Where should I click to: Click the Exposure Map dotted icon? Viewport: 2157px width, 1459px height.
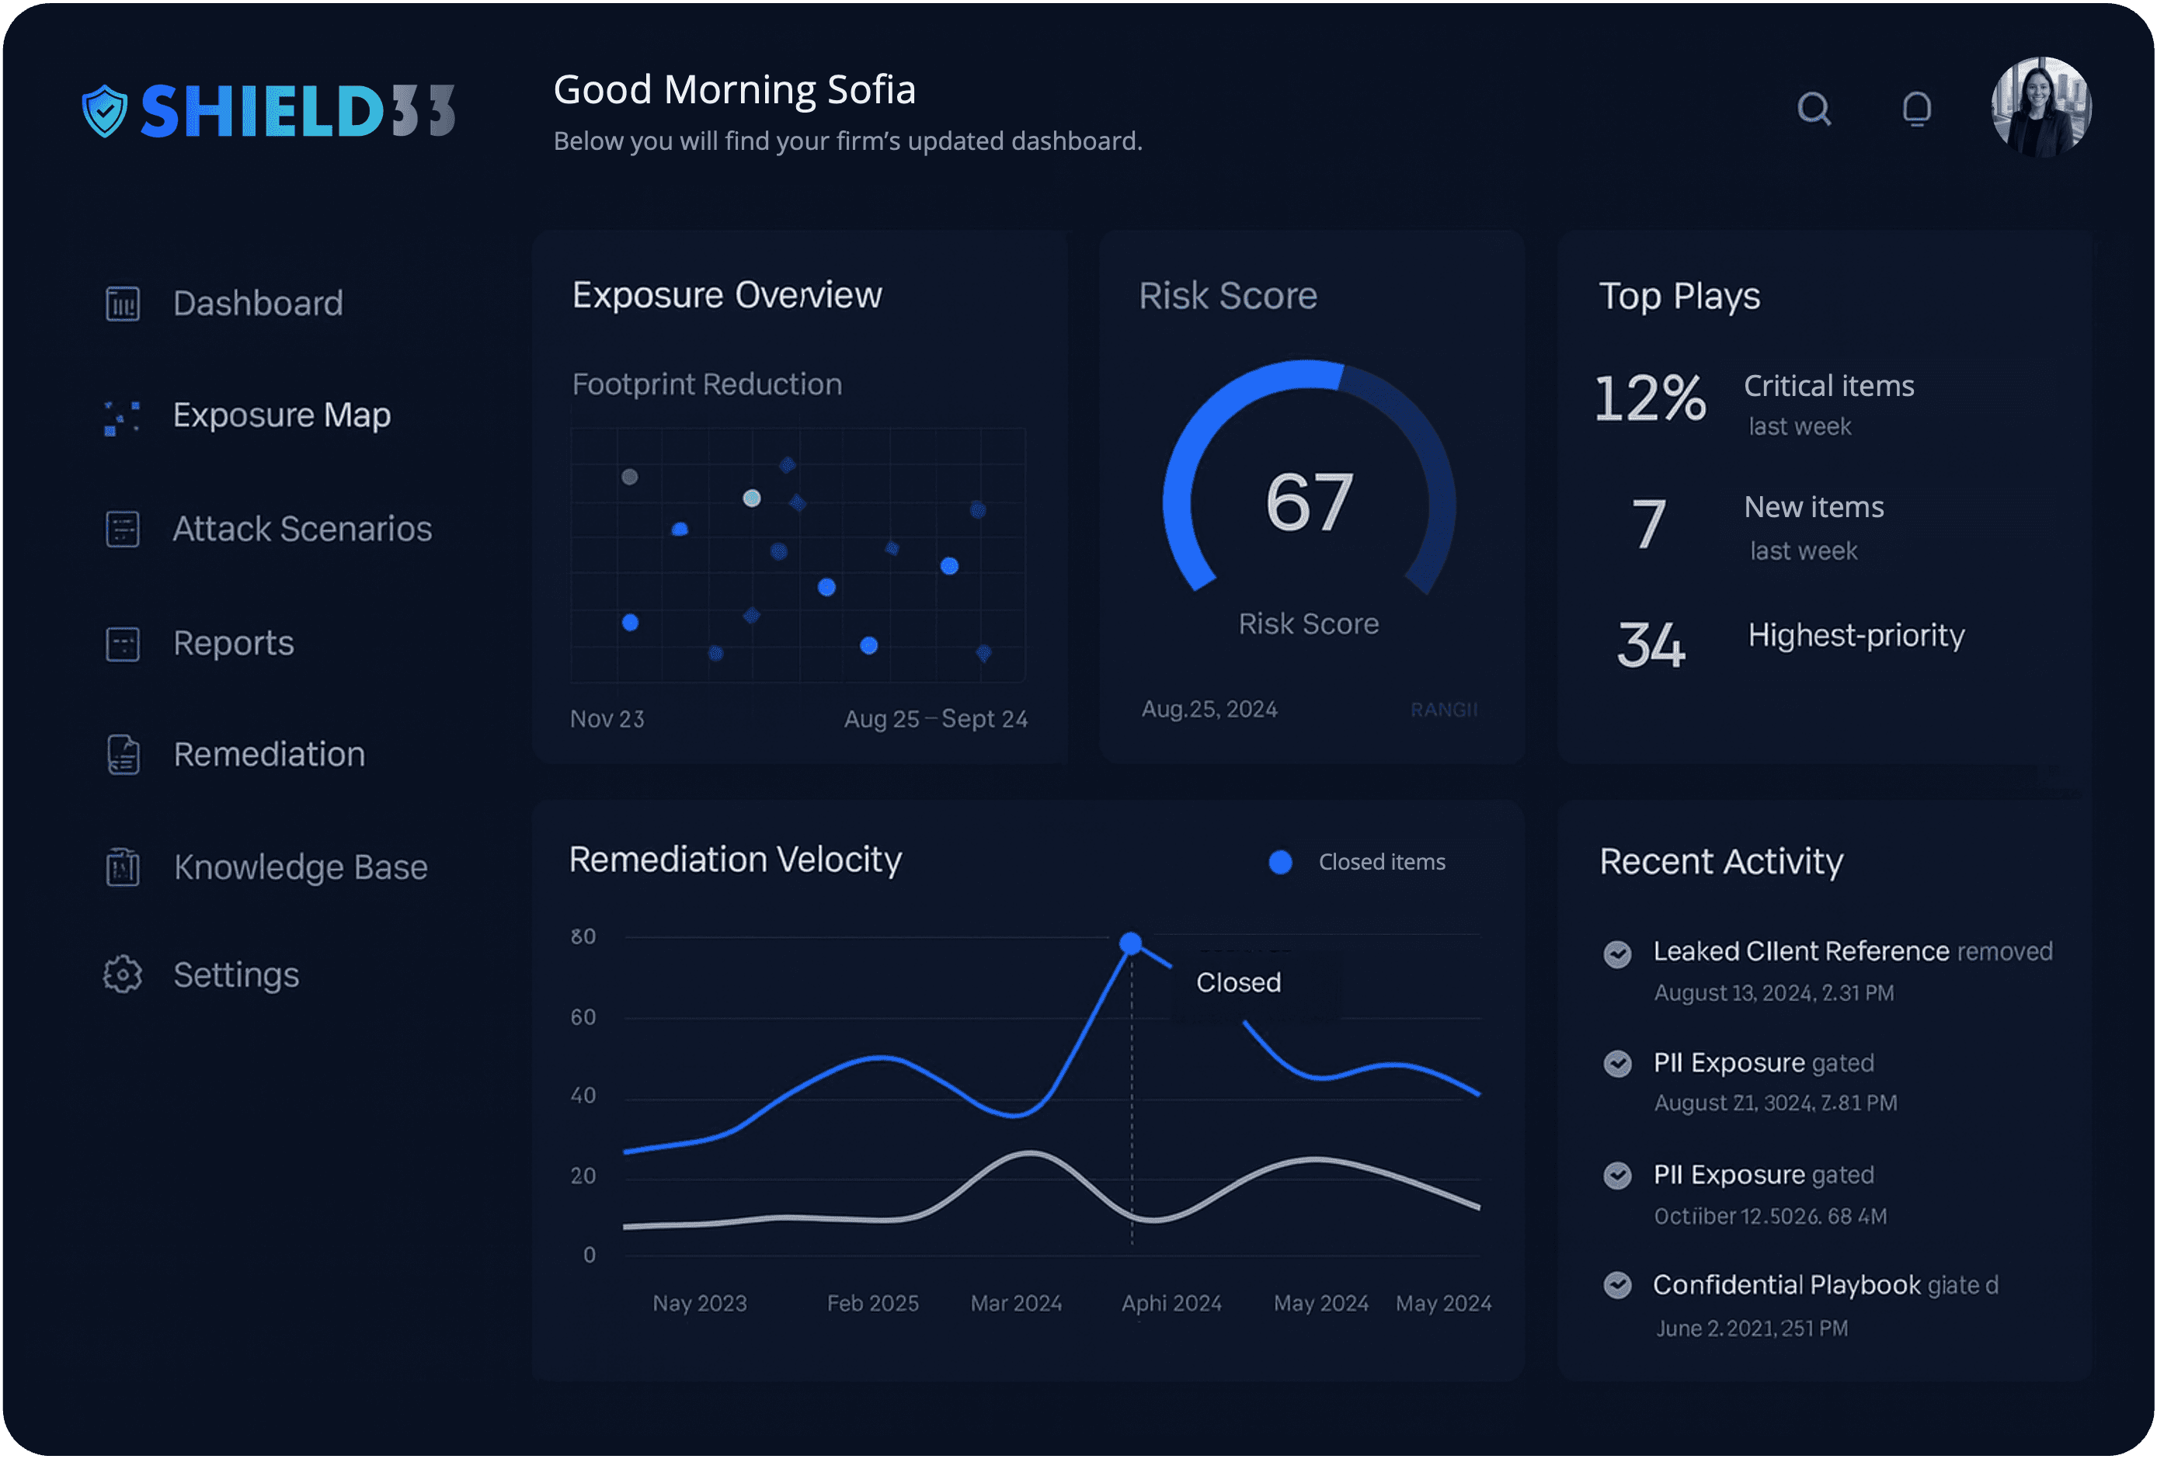click(x=123, y=417)
